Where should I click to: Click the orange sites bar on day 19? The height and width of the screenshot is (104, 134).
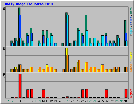coord(79,66)
